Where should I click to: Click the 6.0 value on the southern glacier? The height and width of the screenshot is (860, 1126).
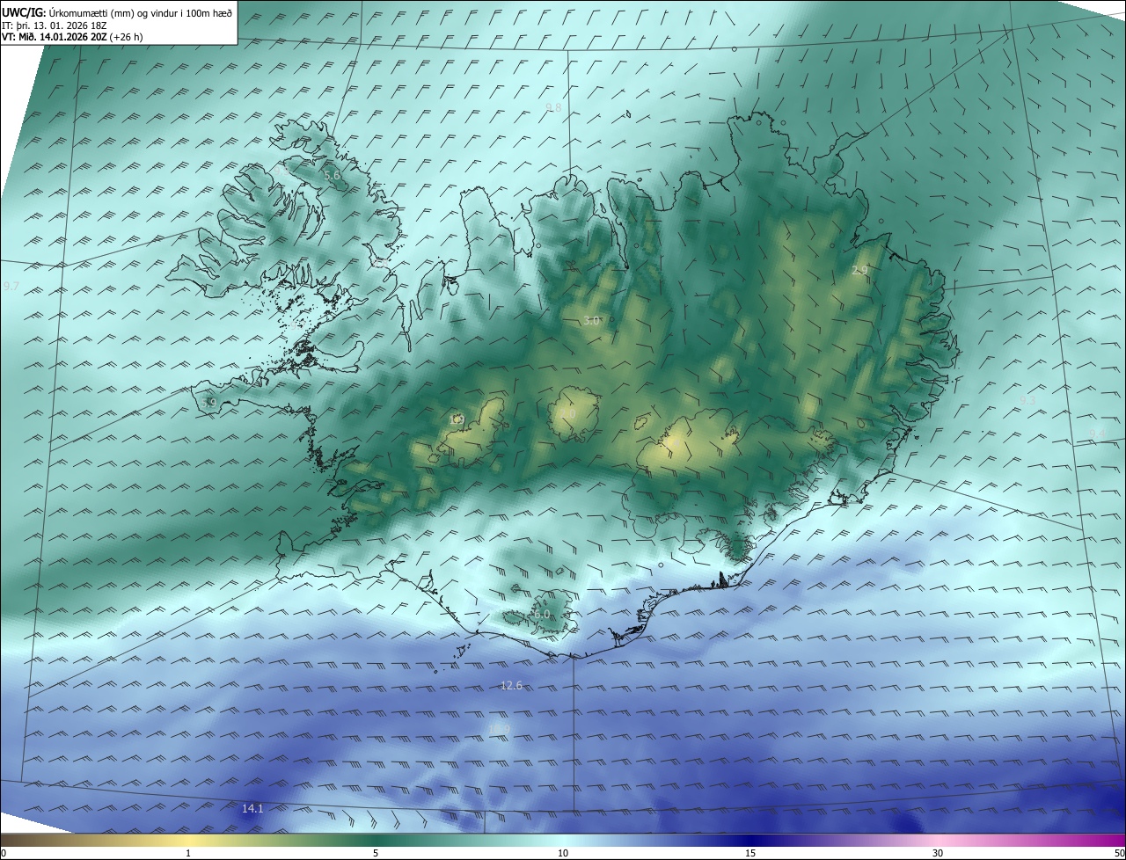click(x=541, y=615)
